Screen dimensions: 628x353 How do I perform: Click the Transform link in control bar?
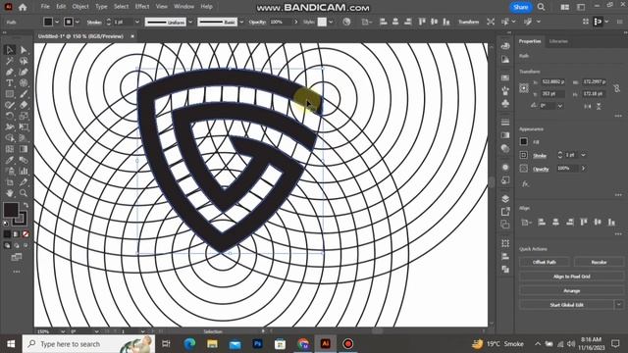tap(468, 22)
